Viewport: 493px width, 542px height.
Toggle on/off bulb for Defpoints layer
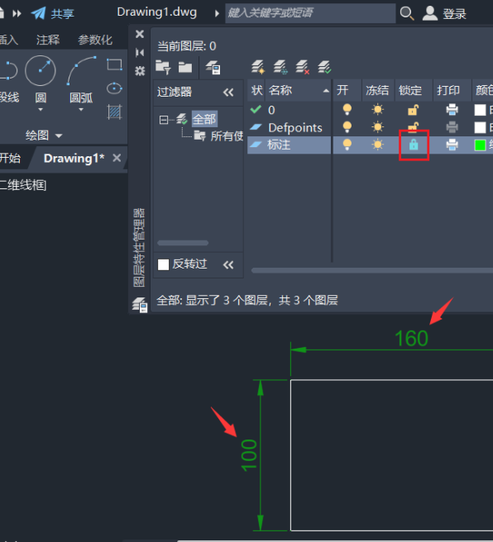pos(347,127)
